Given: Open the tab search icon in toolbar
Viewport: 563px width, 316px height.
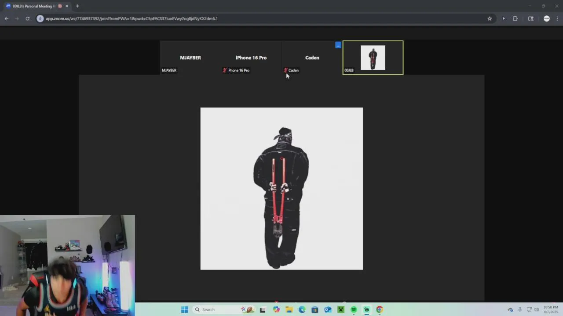Looking at the screenshot, I should click(531, 18).
